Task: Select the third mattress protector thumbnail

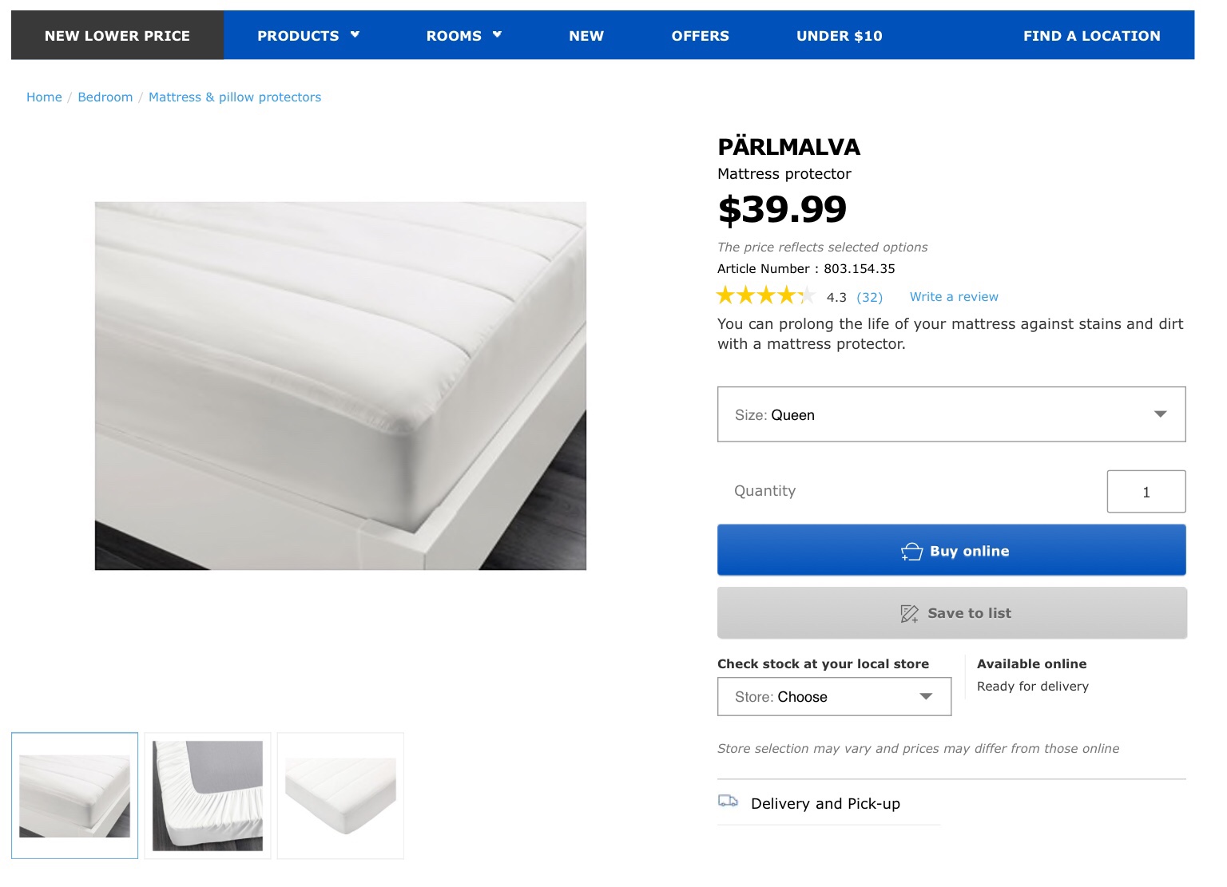Action: pos(341,796)
